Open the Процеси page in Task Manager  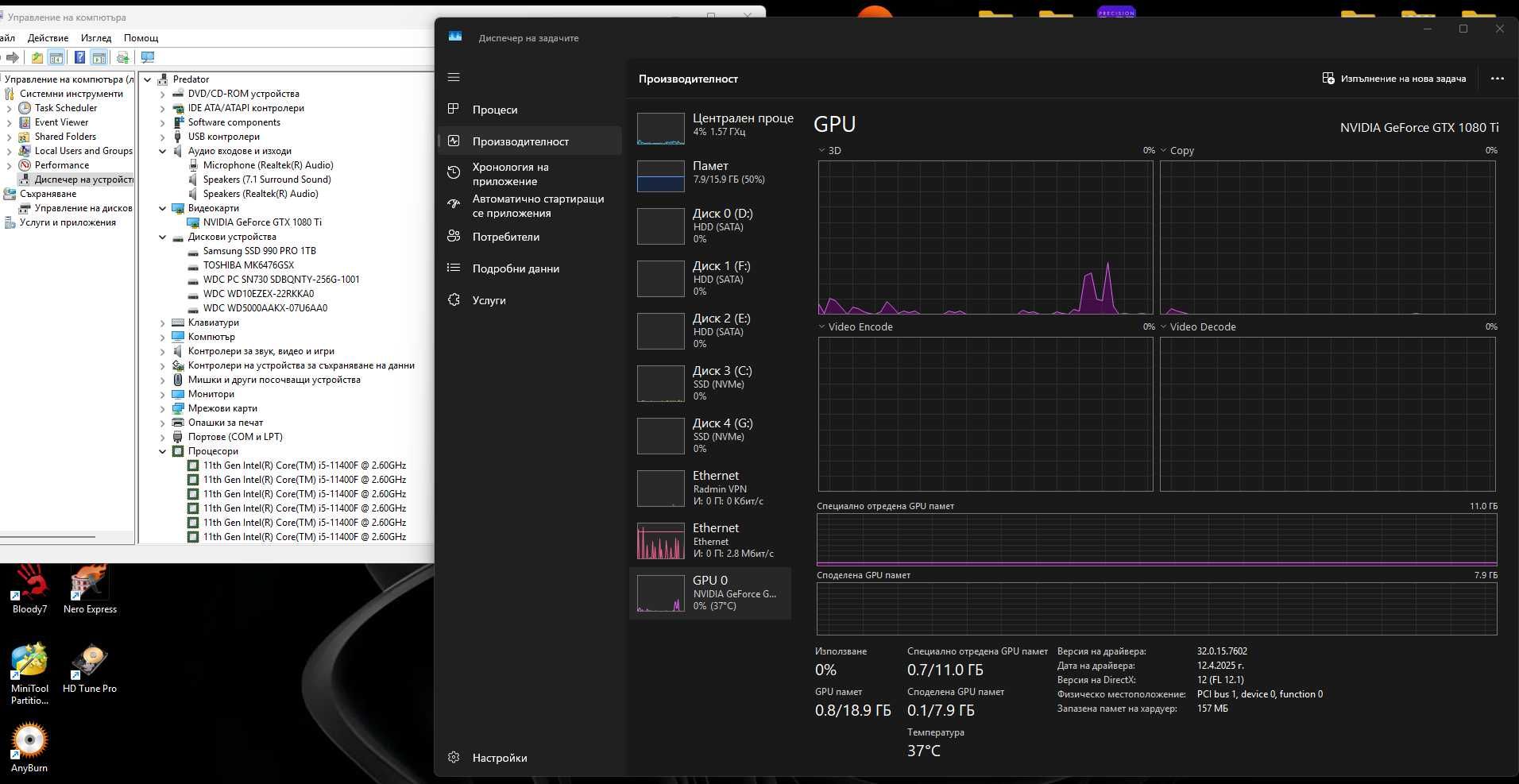529,110
